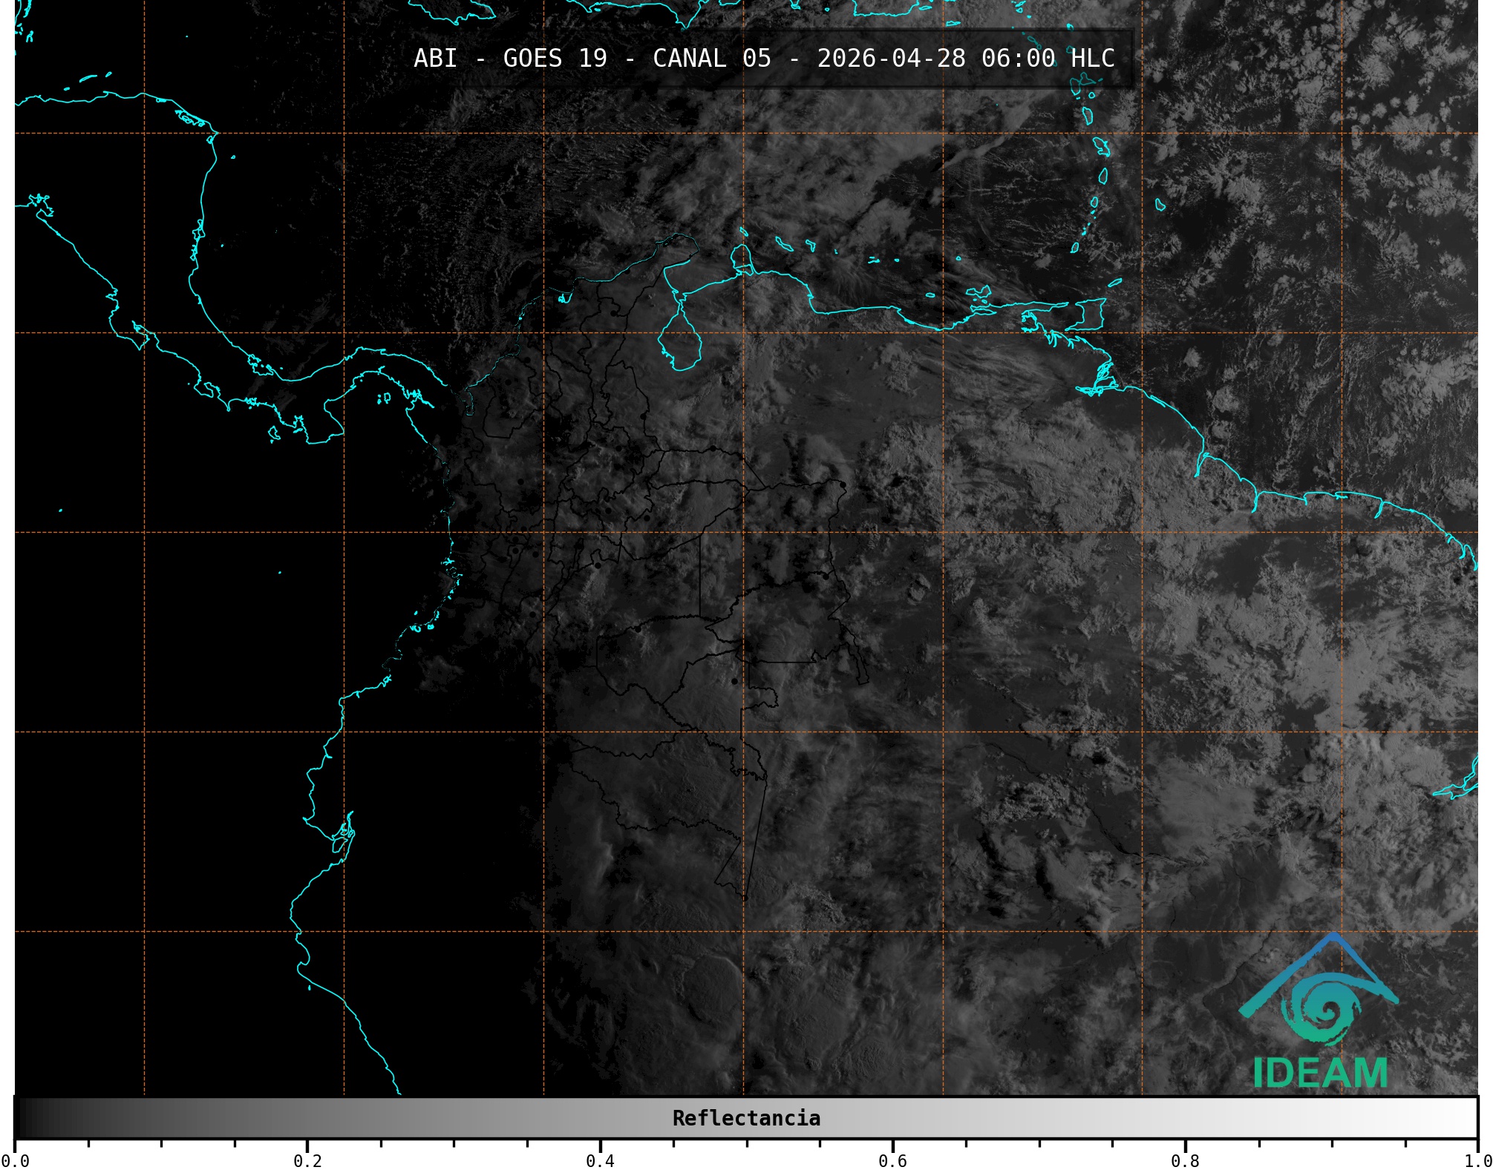Click 'CANAL 05' in the header text
This screenshot has height=1170, width=1493.
[x=711, y=58]
